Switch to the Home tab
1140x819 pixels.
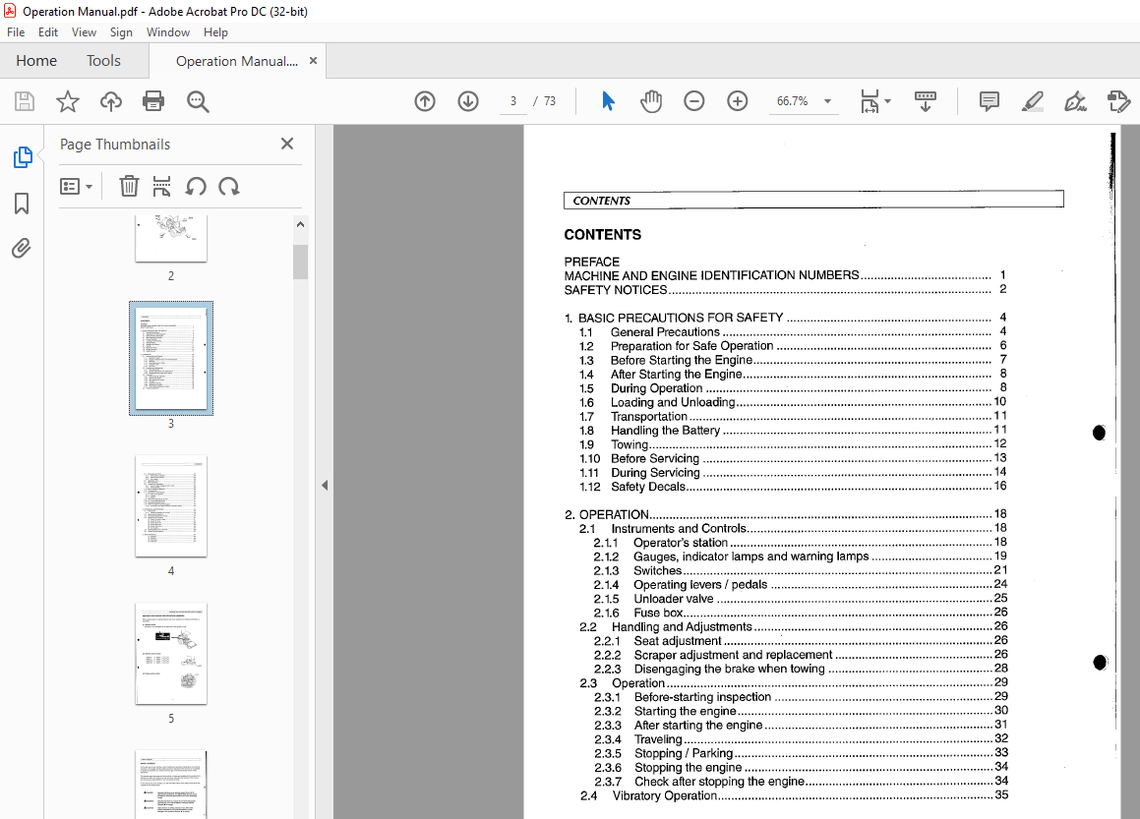(36, 60)
